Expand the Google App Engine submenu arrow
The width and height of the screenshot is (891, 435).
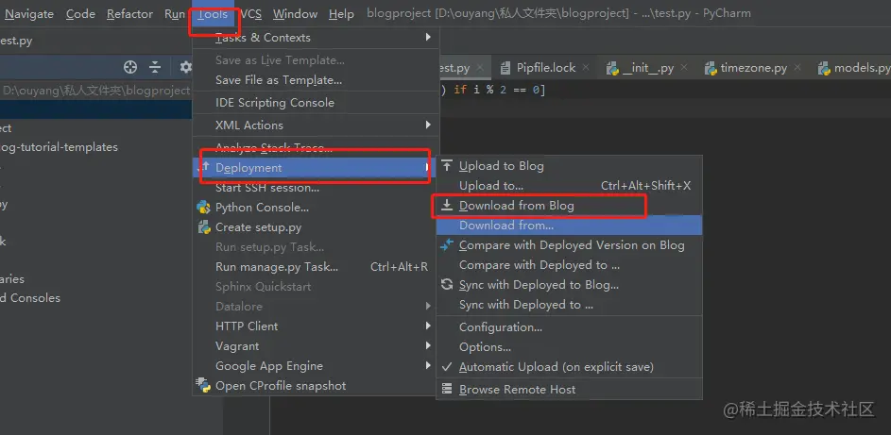point(428,366)
